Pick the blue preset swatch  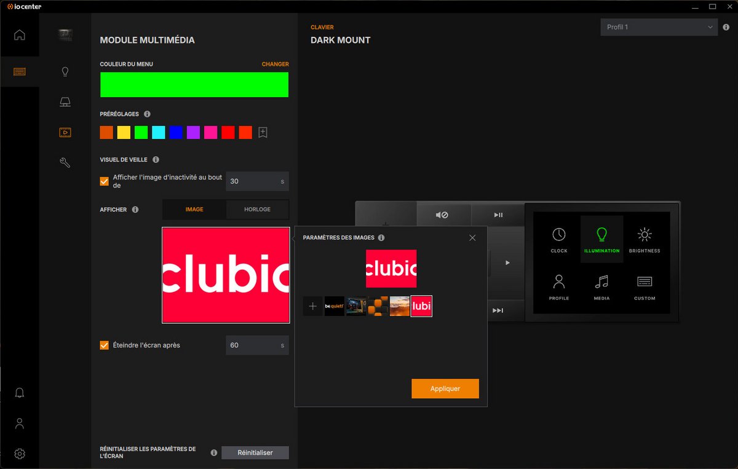[x=176, y=132]
